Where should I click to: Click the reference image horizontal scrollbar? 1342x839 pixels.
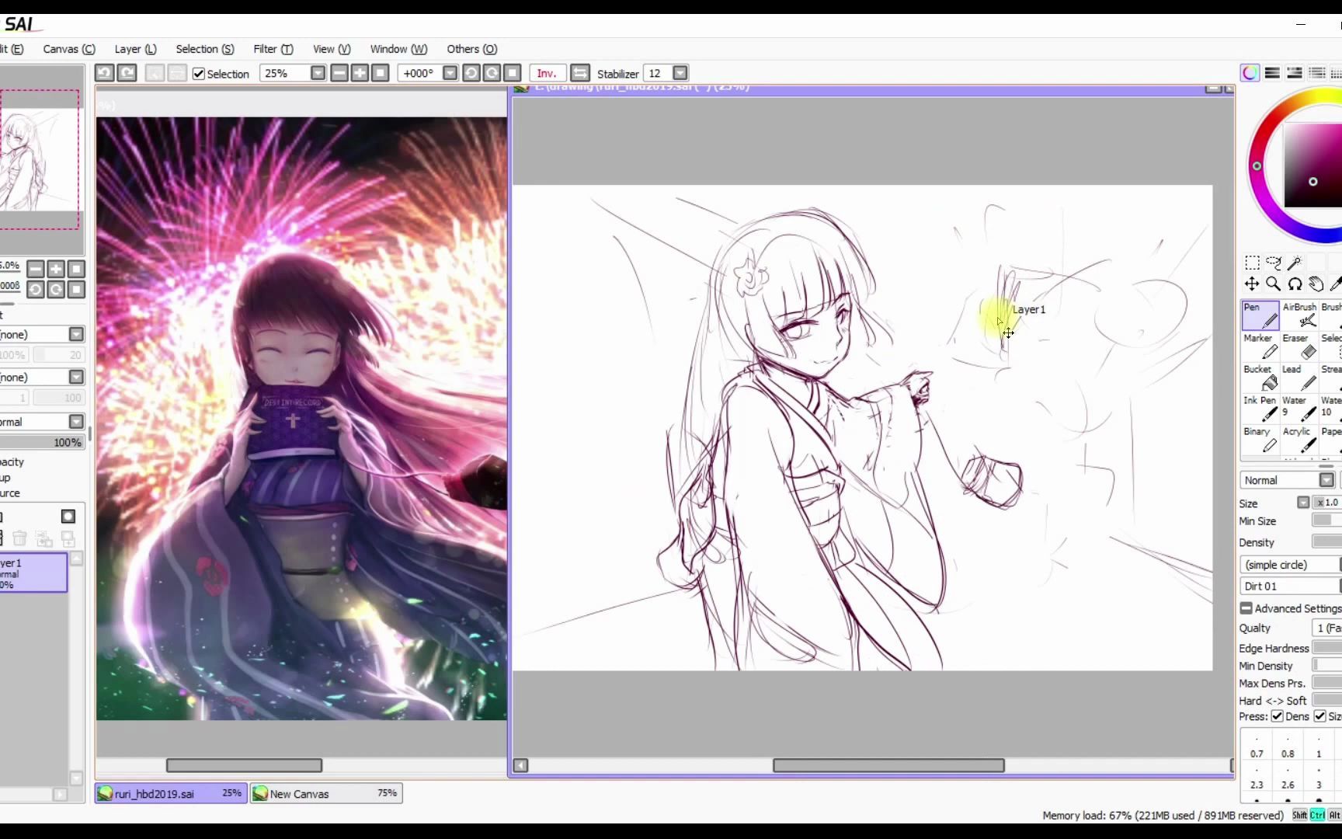tap(244, 765)
